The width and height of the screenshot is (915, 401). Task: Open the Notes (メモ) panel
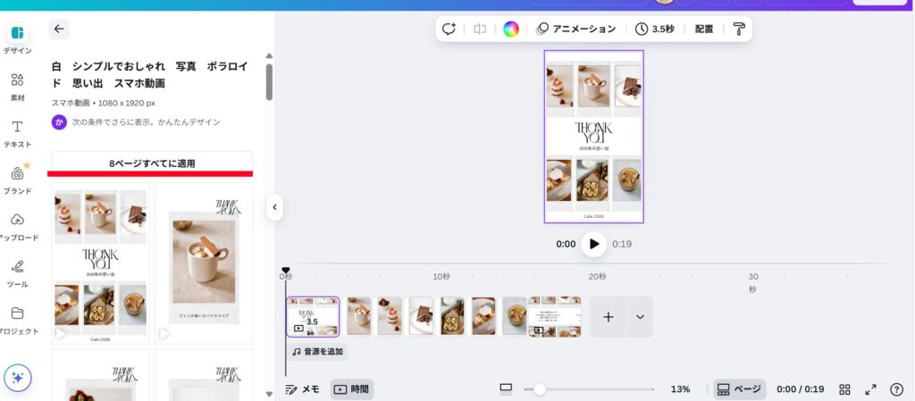(302, 389)
